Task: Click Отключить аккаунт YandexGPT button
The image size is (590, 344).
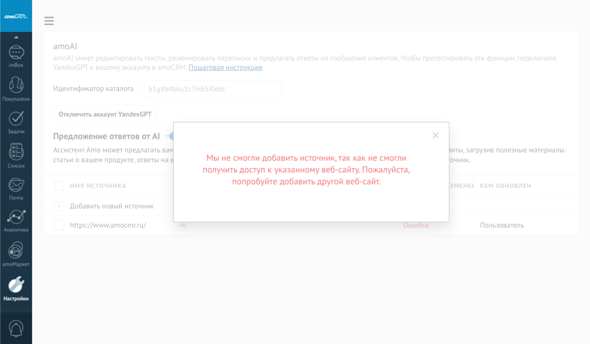Action: coord(105,114)
